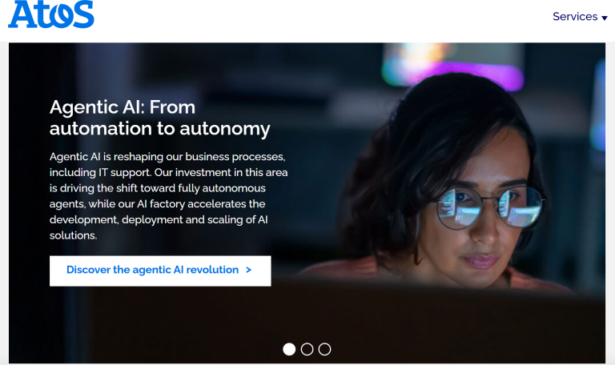Screen dimensions: 615x365
Task: Switch to the second carousel slide dot
Action: coord(307,349)
